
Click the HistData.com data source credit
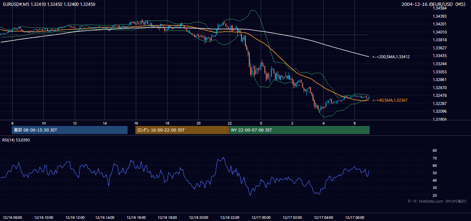click(x=437, y=201)
